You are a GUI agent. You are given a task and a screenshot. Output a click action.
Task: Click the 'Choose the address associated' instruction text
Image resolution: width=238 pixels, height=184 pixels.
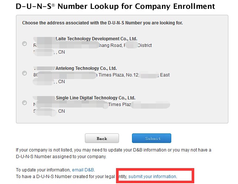click(x=102, y=23)
